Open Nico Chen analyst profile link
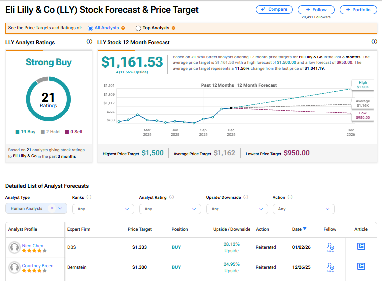Image resolution: width=382 pixels, height=281 pixels. 33,246
